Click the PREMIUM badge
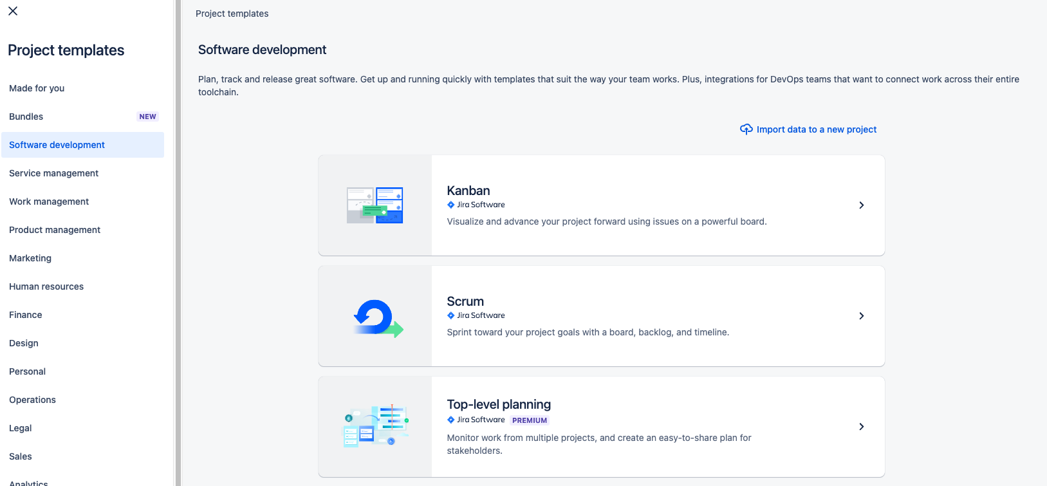1047x486 pixels. pos(530,420)
